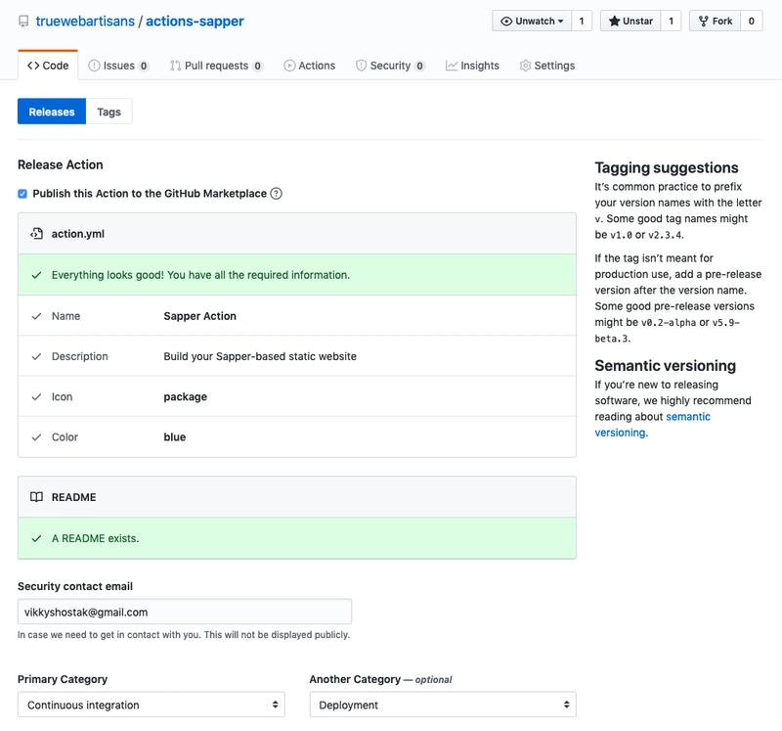This screenshot has width=782, height=731.
Task: Click the 'Release Action' heading
Action: pyautogui.click(x=61, y=164)
